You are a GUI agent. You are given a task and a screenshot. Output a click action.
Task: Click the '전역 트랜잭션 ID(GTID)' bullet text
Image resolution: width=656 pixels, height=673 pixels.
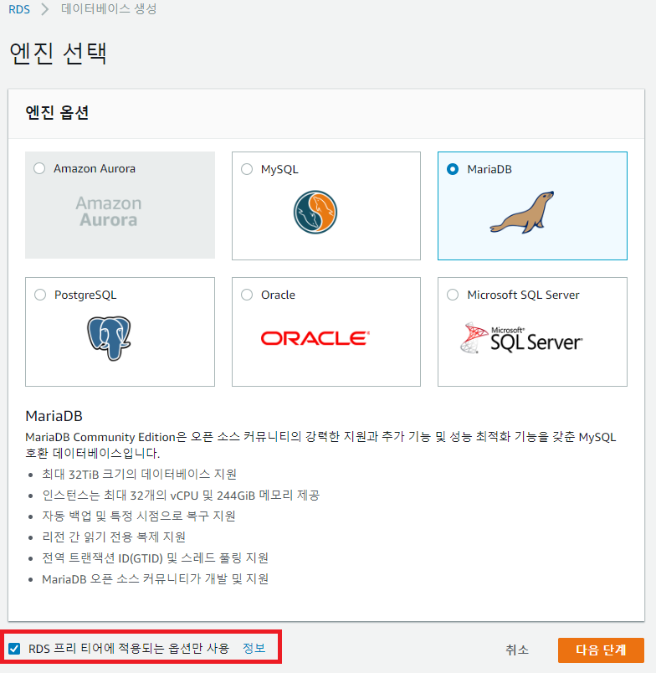pyautogui.click(x=155, y=557)
